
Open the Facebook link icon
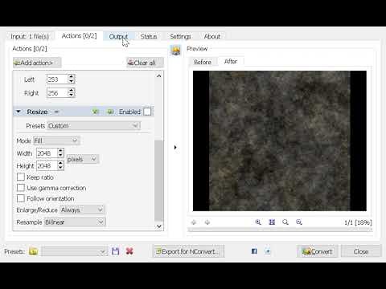point(254,251)
